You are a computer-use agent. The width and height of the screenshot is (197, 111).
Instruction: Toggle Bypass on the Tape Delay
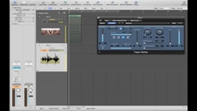(102, 23)
